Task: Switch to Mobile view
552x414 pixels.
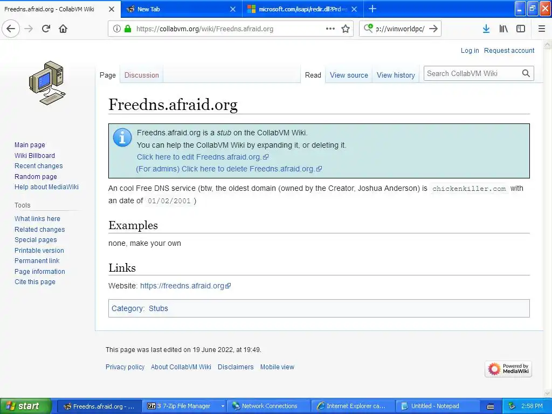Action: pos(277,367)
